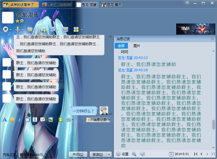Screen dimensions: 217x159
Task: Click scroll up arrow in history panel
Action: [213, 51]
